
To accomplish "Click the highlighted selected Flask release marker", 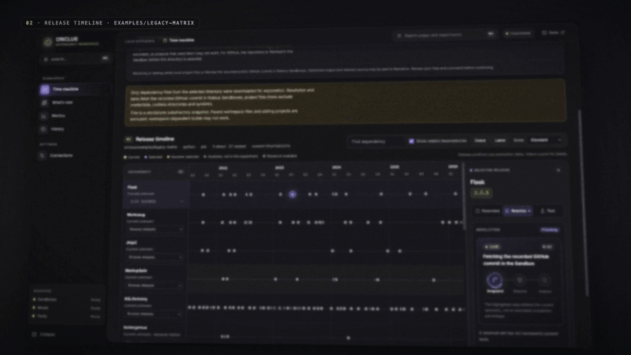I will coord(293,194).
